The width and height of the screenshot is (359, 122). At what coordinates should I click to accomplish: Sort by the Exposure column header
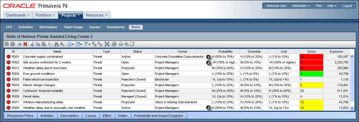click(336, 51)
